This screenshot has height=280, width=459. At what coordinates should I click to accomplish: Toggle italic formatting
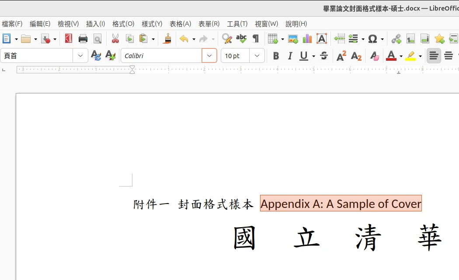290,55
